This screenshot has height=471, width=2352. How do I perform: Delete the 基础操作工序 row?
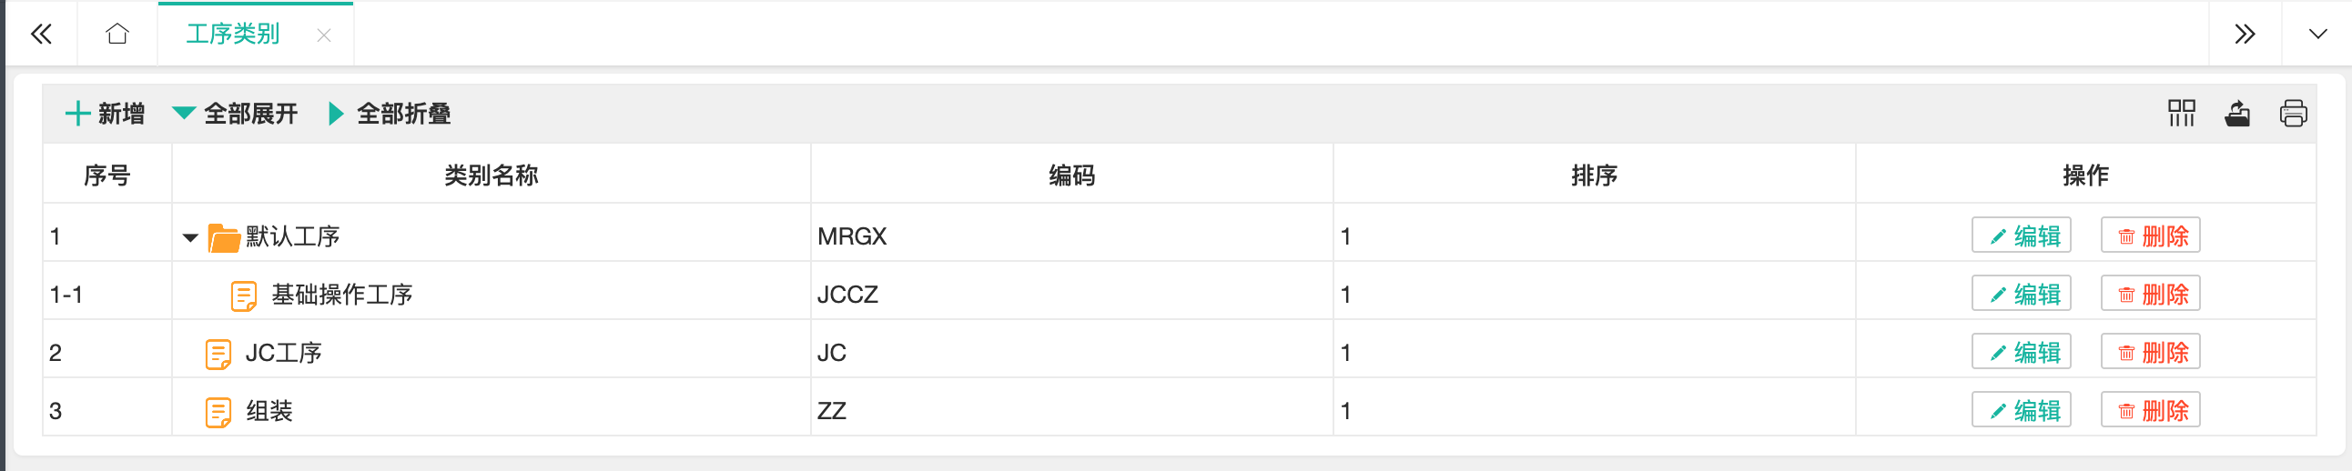point(2150,294)
